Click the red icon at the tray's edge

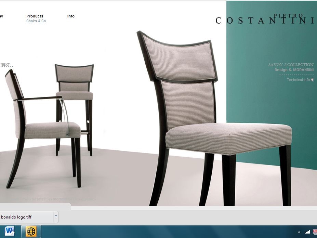[x=315, y=232]
